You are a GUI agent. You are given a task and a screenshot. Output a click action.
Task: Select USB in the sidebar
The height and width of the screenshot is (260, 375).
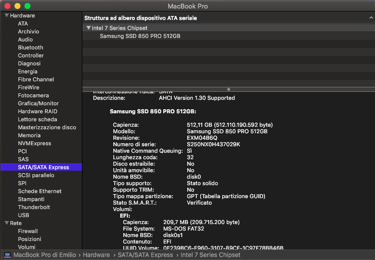(23, 215)
